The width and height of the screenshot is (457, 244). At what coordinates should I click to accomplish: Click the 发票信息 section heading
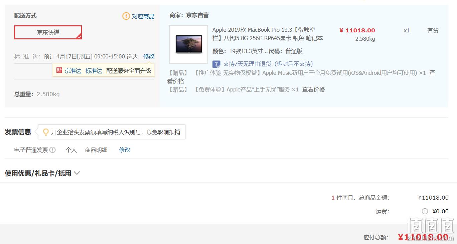click(18, 132)
